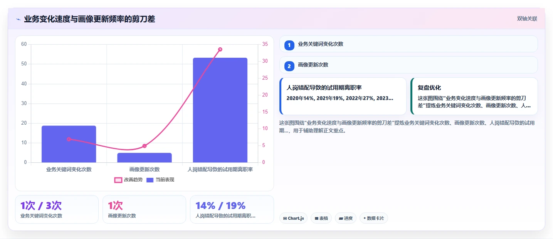Viewport: 553px width, 239px height.
Task: Click the Chart.js tag chip
Action: point(293,218)
